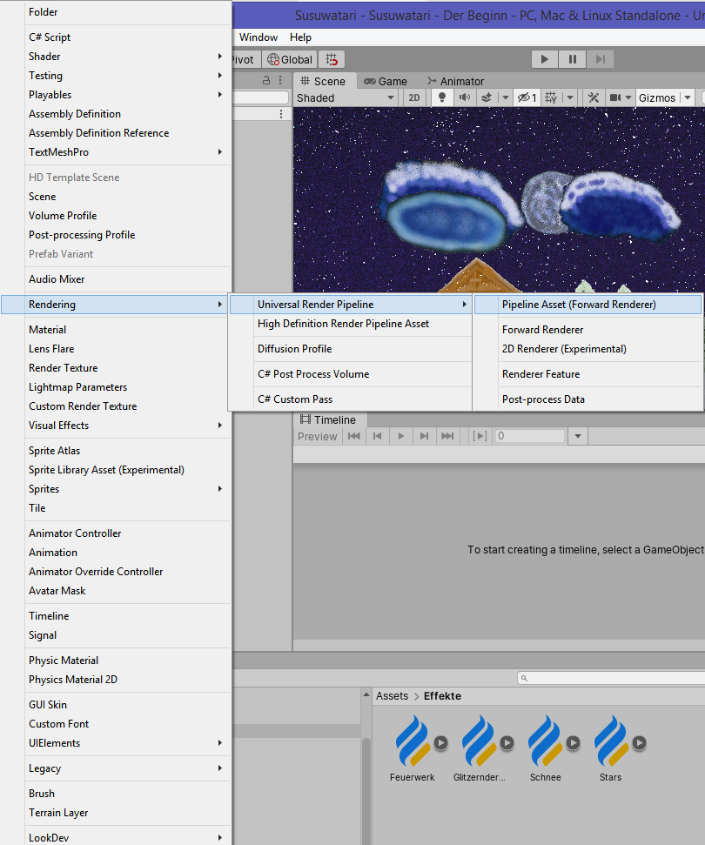Click the grid snapping icon beside Global
This screenshot has width=705, height=845.
(332, 59)
